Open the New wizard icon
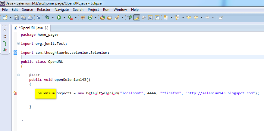 5,17
